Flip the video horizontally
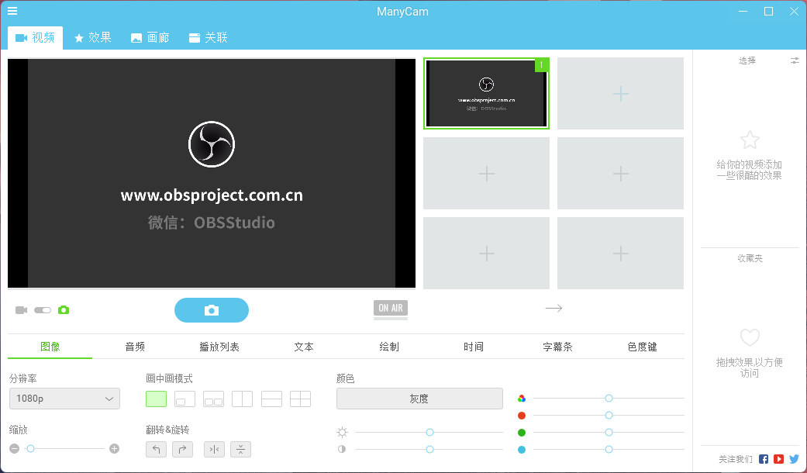The image size is (807, 473). pos(214,449)
